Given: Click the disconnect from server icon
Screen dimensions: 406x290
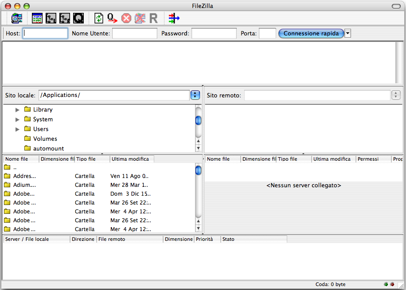Looking at the screenshot, I should click(x=140, y=18).
